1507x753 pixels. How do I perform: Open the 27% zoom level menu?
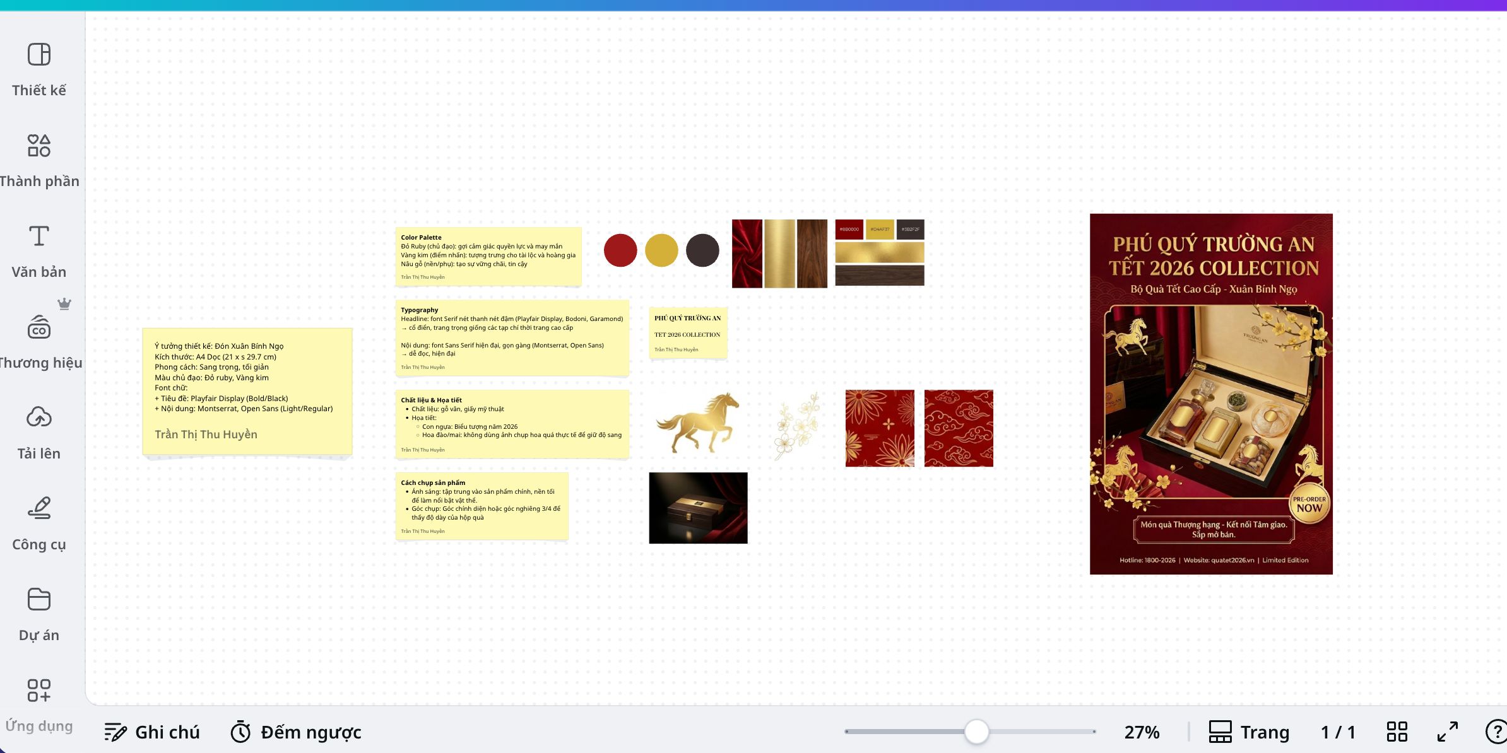[x=1142, y=732]
